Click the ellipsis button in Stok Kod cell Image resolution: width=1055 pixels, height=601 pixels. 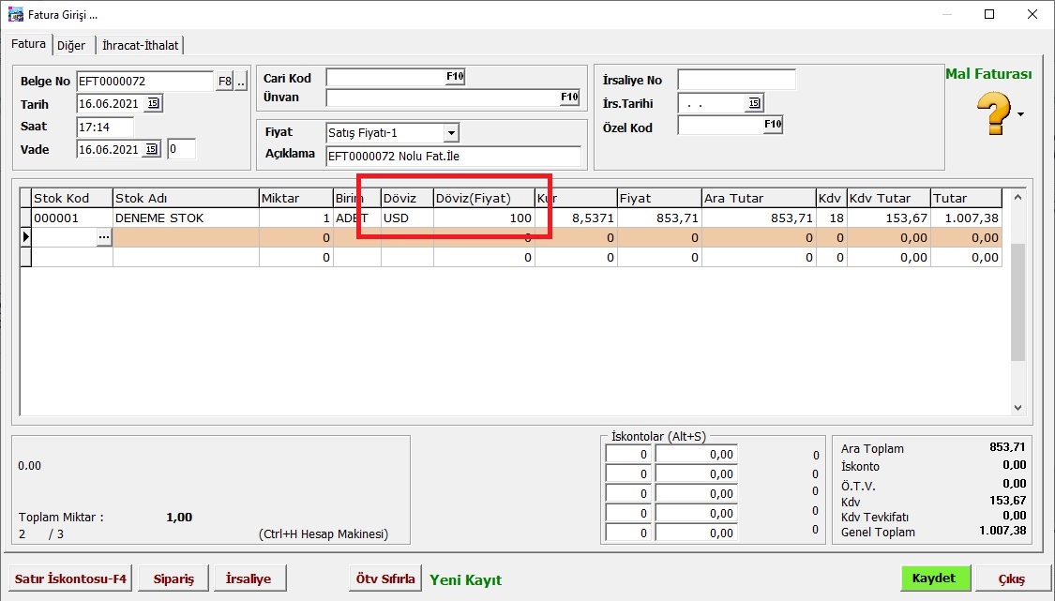point(103,238)
